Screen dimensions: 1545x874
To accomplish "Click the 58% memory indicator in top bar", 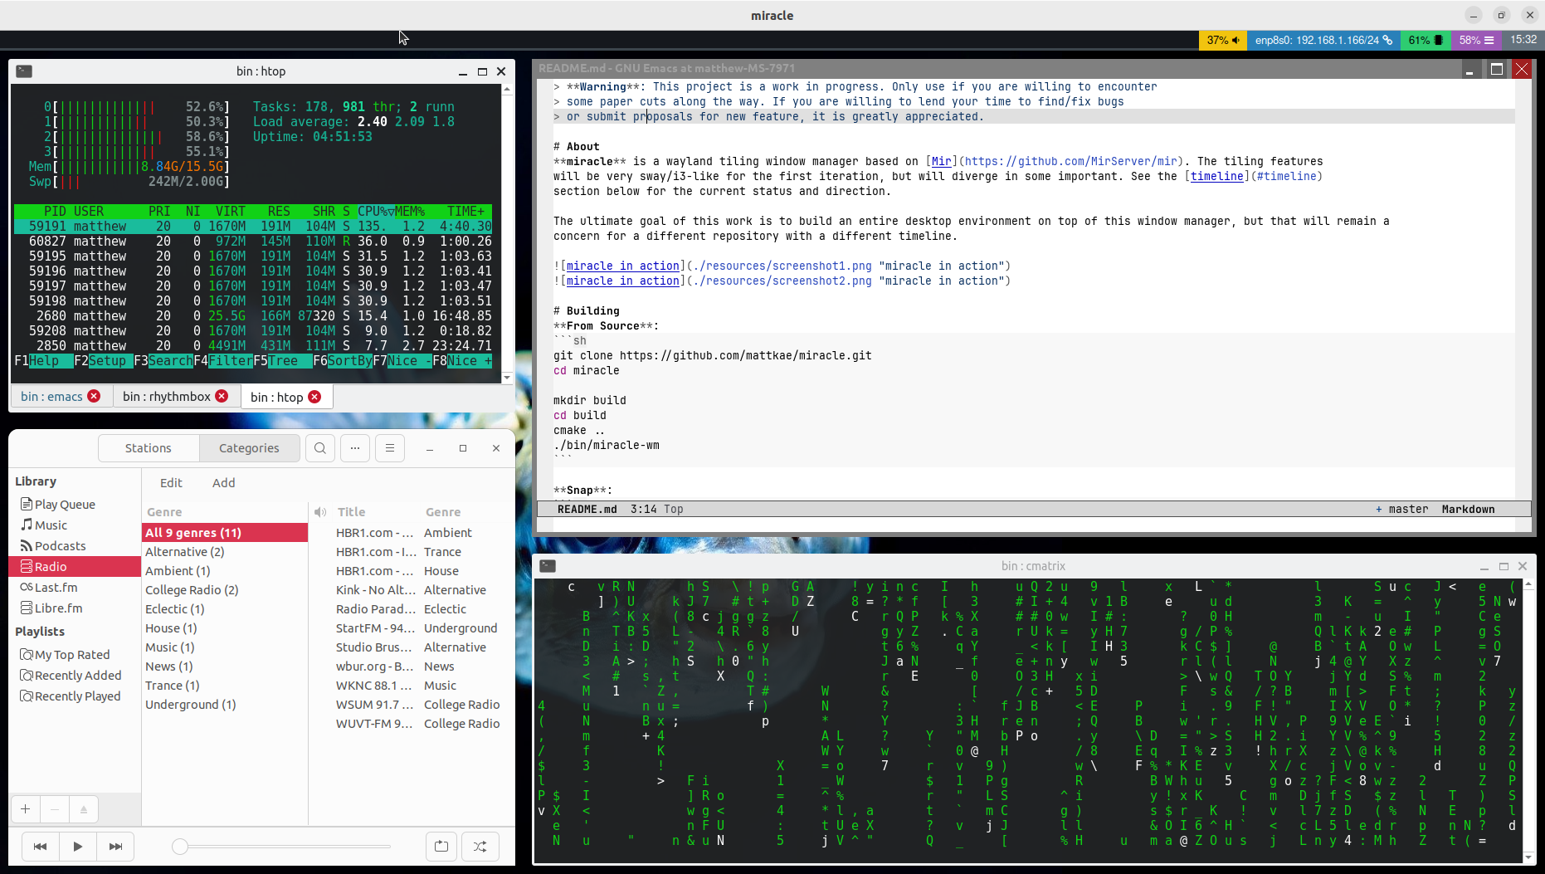I will [1477, 40].
